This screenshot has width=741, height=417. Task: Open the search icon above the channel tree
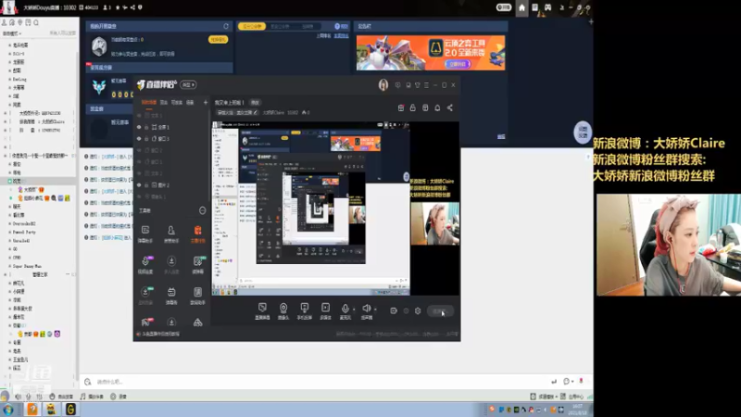[36, 22]
